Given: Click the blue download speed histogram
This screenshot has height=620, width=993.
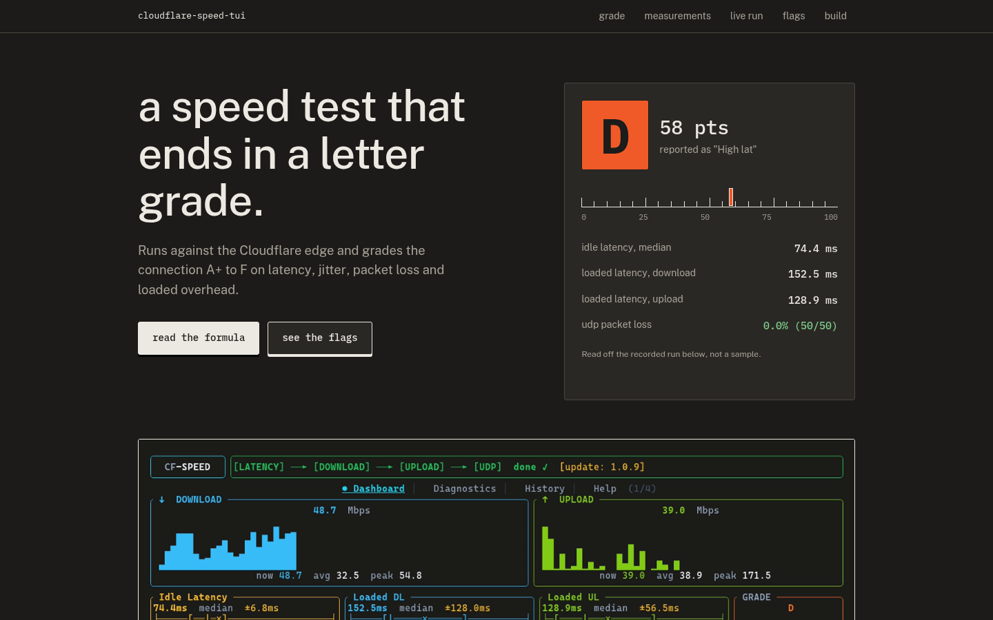Looking at the screenshot, I should click(x=228, y=548).
